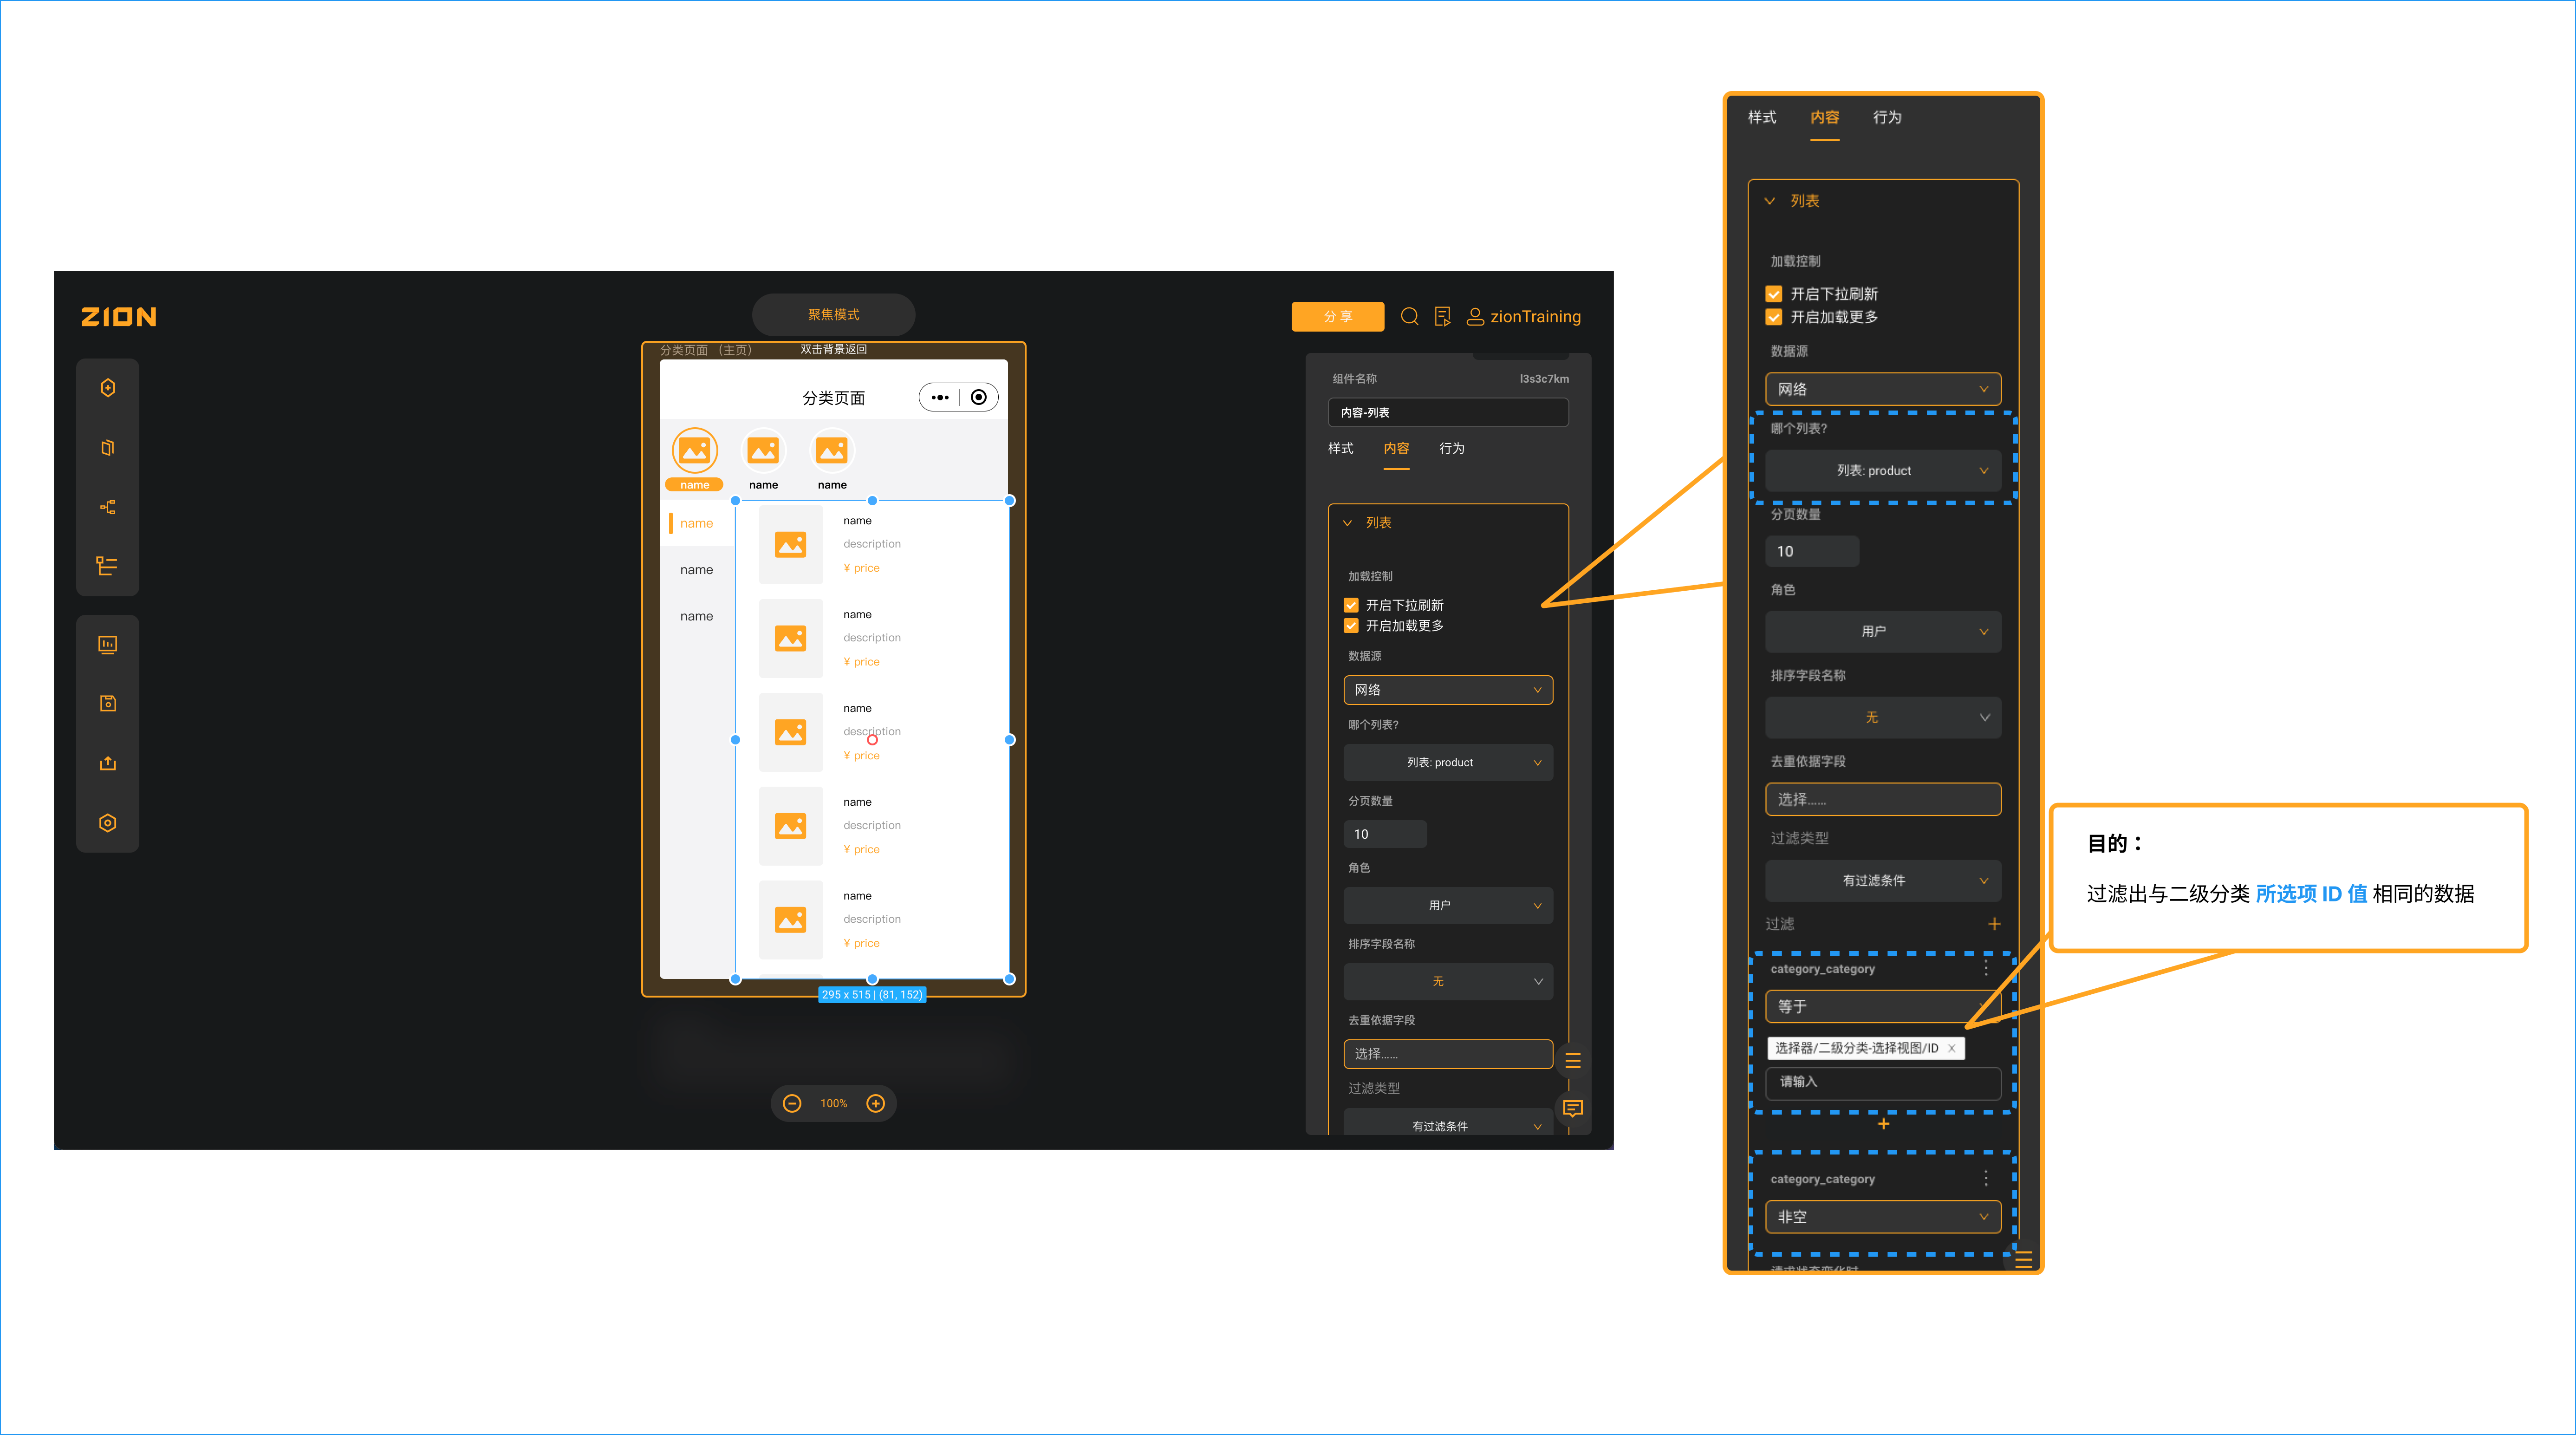Remove the 选择器/二级分类-选择视图/ID tag
This screenshot has width=2576, height=1435.
(x=1951, y=1048)
